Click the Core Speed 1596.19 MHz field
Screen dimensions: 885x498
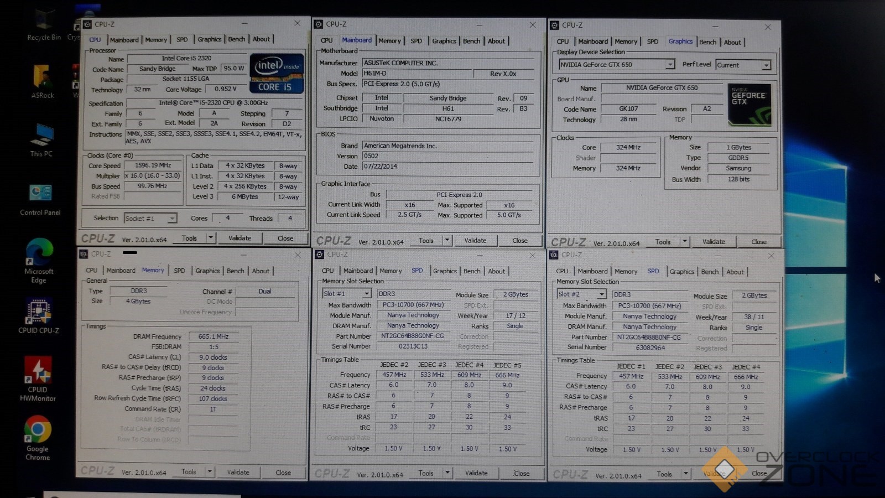[153, 165]
